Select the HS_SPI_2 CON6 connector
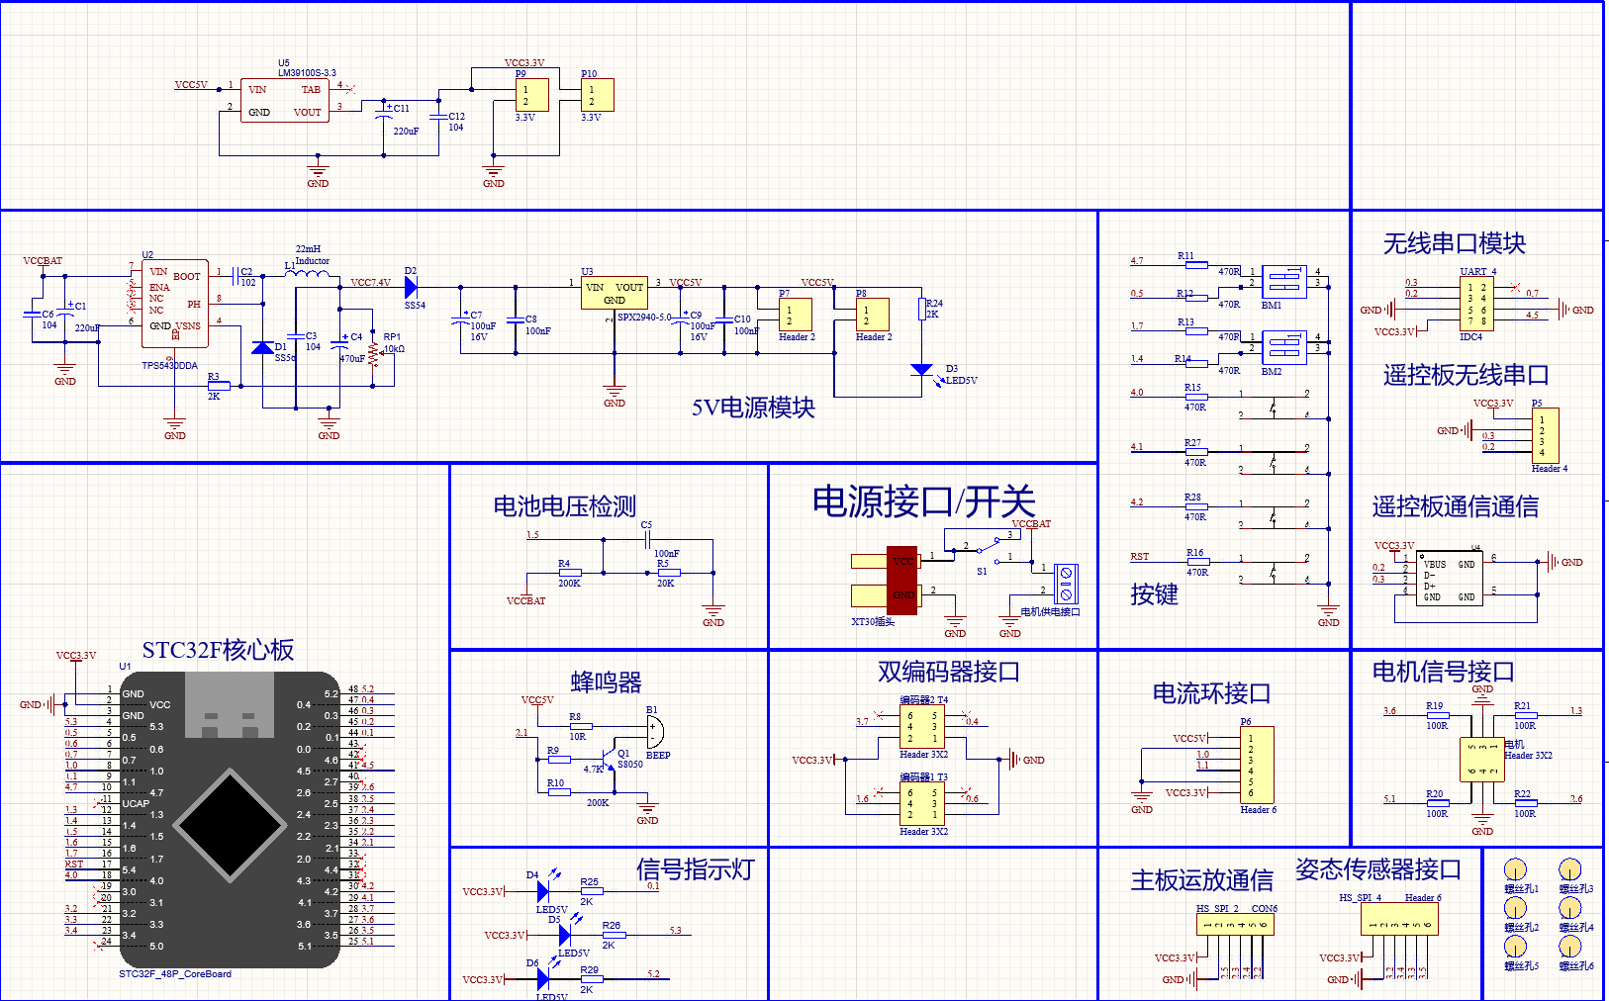Viewport: 1609px width, 1001px height. point(1234,925)
